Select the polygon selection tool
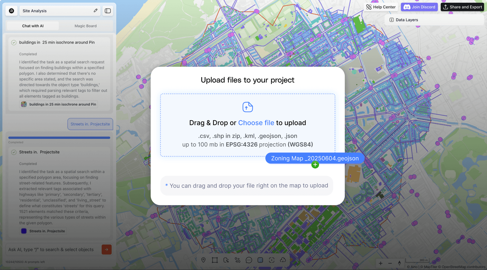 pyautogui.click(x=226, y=260)
